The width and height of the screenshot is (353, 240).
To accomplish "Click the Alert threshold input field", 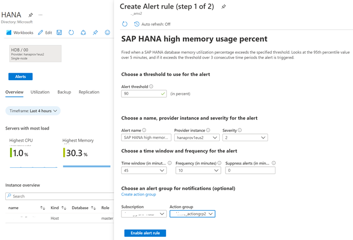I will 140,93.
